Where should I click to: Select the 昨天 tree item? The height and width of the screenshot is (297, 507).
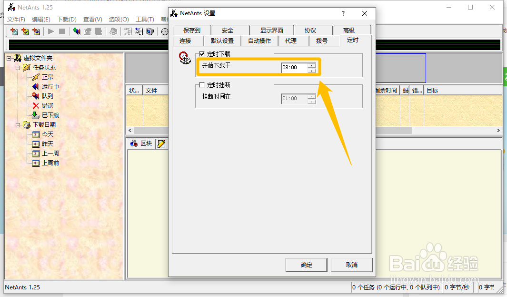(48, 144)
